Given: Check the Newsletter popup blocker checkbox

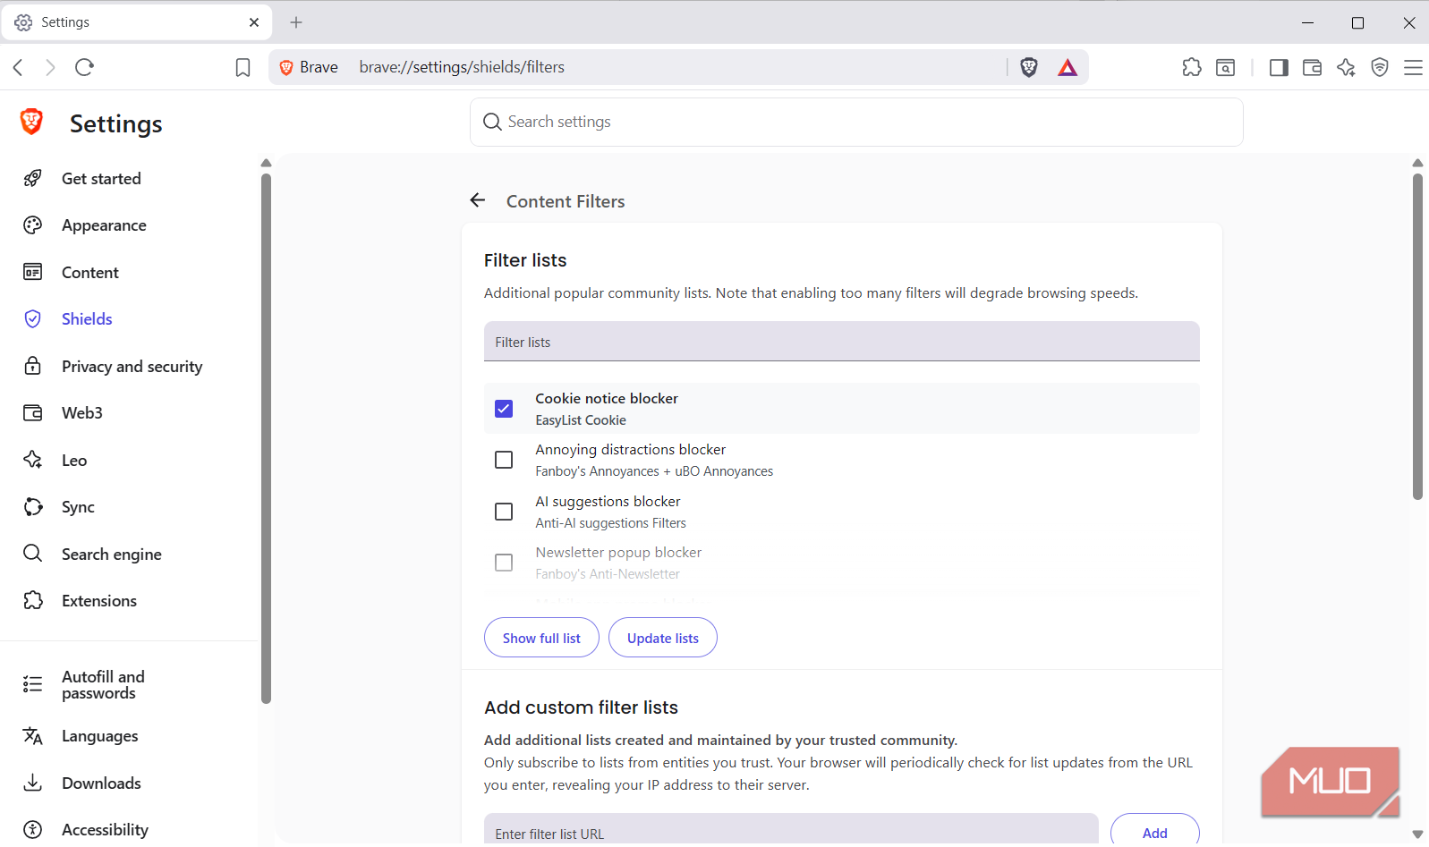Looking at the screenshot, I should coord(504,563).
